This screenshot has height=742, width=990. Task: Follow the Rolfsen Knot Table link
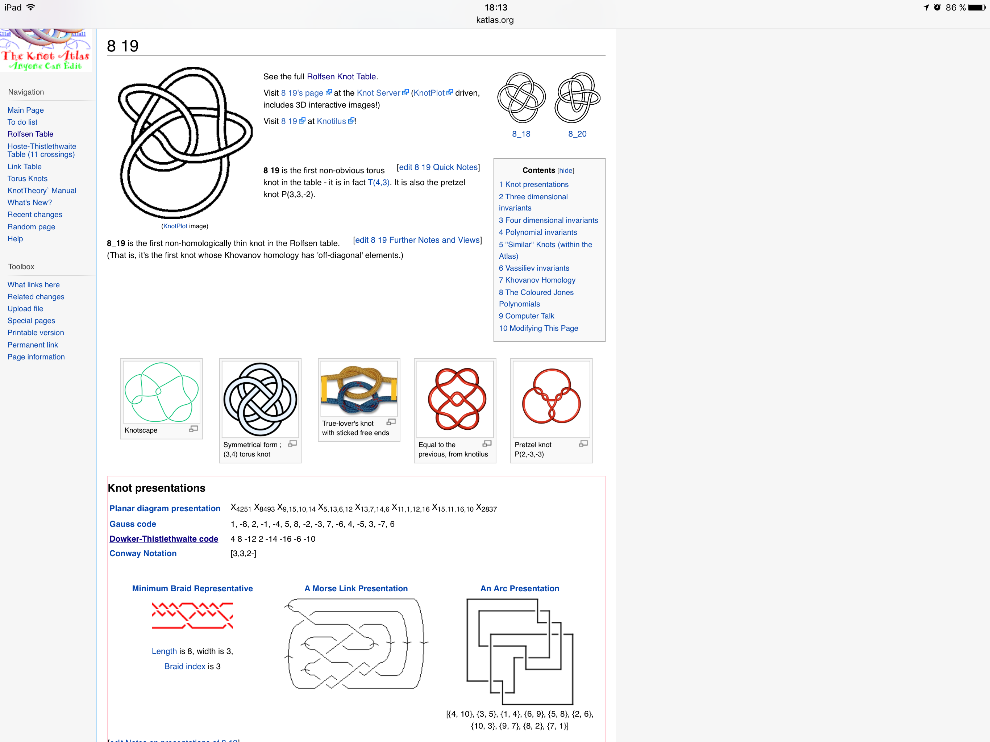[x=341, y=76]
